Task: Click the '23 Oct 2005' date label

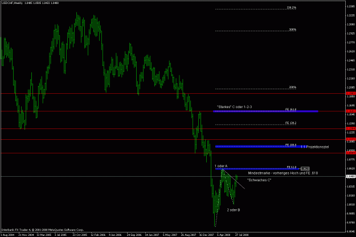Action: tap(80, 235)
